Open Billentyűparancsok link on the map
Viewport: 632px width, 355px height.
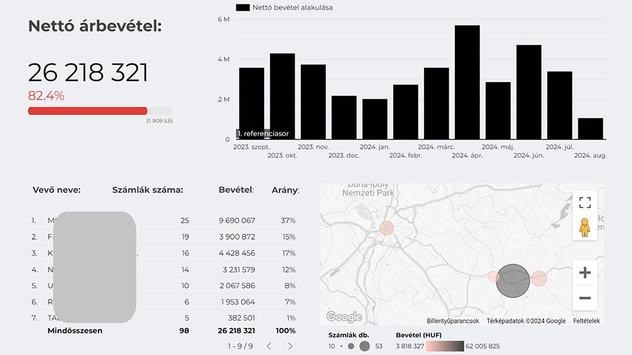(x=453, y=321)
